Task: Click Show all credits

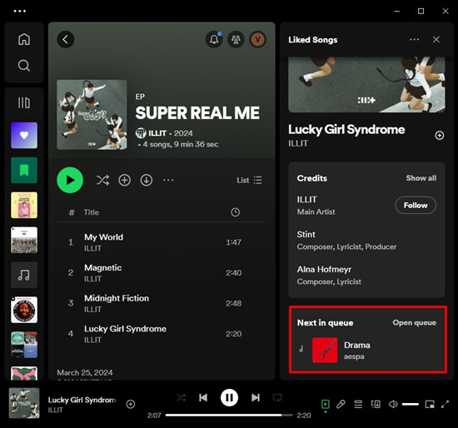Action: pos(421,178)
